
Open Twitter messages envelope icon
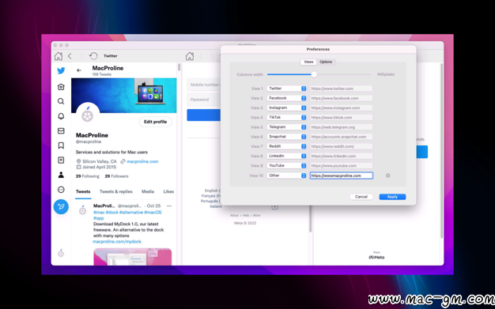coord(61,130)
